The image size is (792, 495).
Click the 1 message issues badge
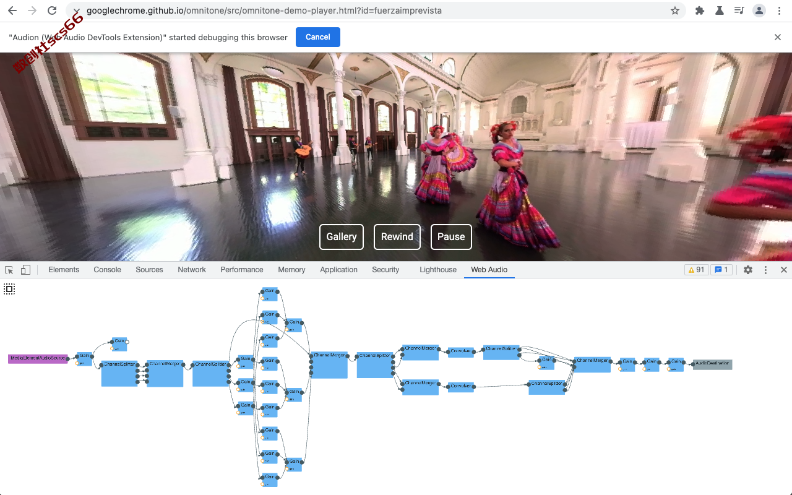pyautogui.click(x=721, y=270)
